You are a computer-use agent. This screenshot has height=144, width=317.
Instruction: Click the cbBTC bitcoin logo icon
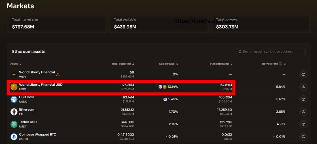14,137
